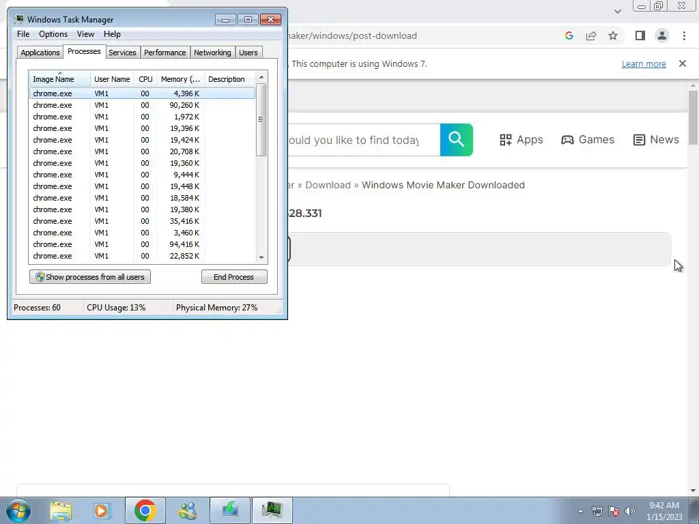
Task: Click the Download breadcrumb link
Action: click(328, 185)
